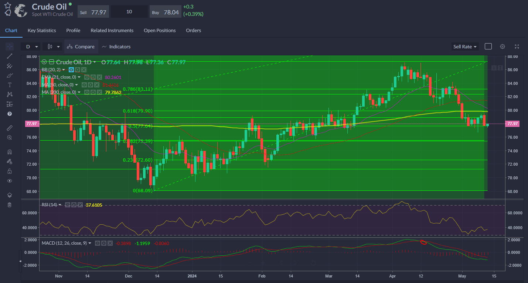Switch to the Key Statistics tab
528x283 pixels.
click(42, 31)
